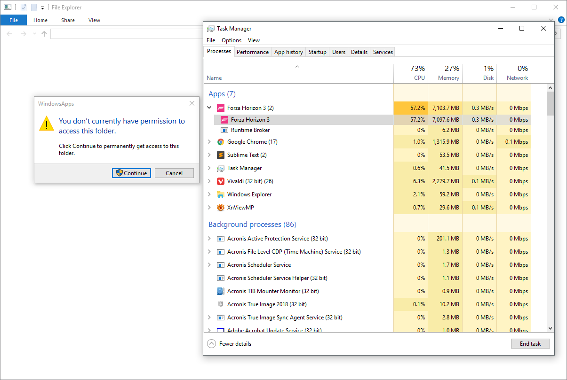Click Fewer details in Task Manager

(229, 344)
